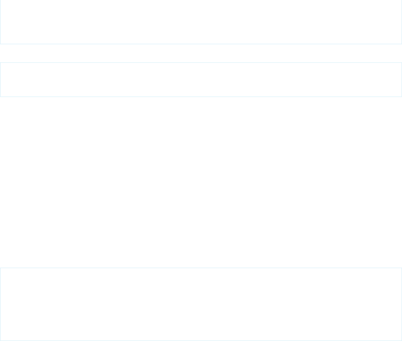Image resolution: width=402 pixels, height=341 pixels.
Task: Select the second empty bordered panel
Action: click(201, 79)
